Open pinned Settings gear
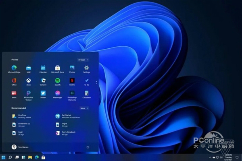The width and height of the screenshot is (242, 161). (87, 69)
